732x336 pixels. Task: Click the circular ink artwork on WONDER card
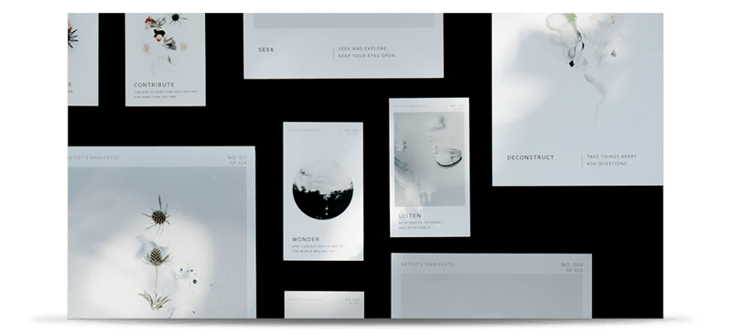point(323,190)
